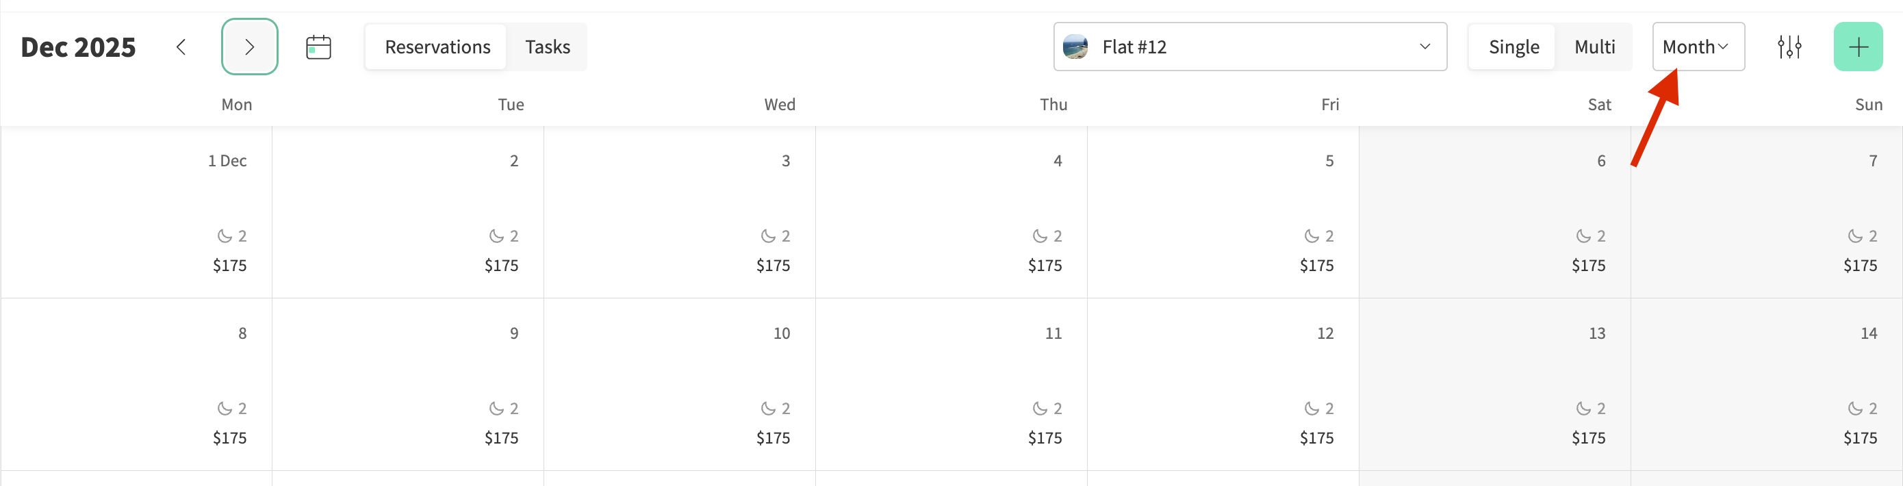This screenshot has width=1903, height=486.
Task: Open the Flat #12 property dropdown
Action: tap(1249, 47)
